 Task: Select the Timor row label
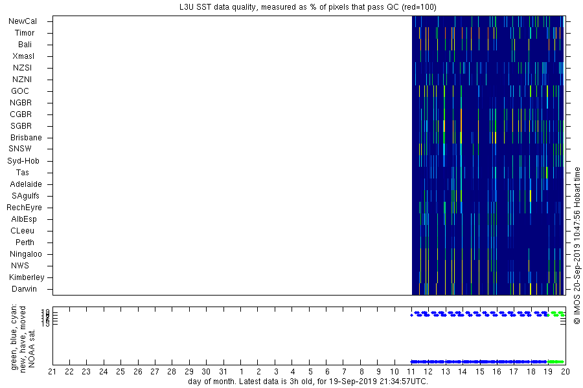pyautogui.click(x=25, y=33)
